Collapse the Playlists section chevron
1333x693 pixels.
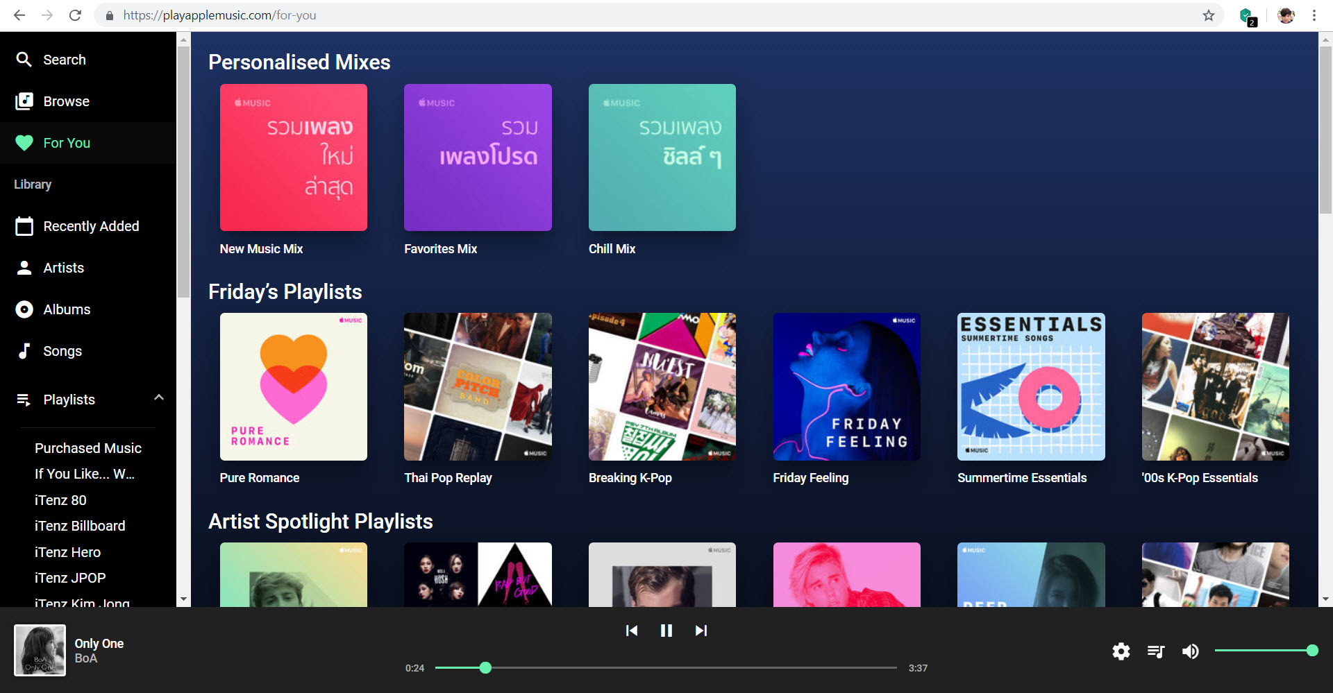click(x=159, y=398)
